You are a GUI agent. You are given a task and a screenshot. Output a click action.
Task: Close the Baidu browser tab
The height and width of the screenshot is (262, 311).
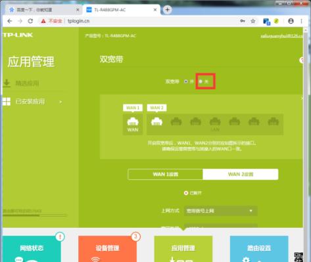[78, 10]
